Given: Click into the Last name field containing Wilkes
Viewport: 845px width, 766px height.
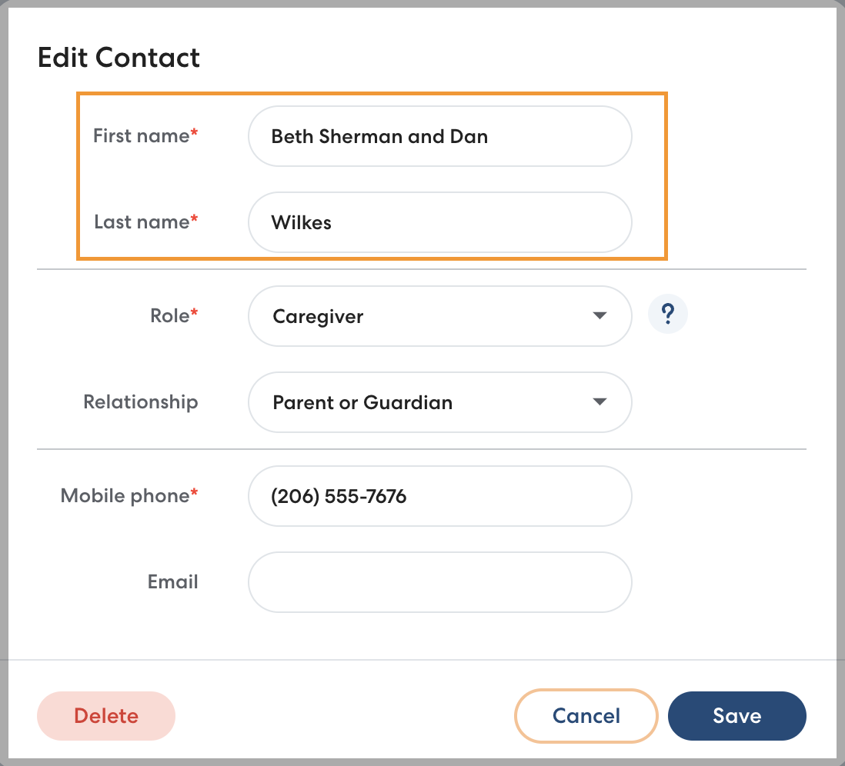Looking at the screenshot, I should pos(439,222).
